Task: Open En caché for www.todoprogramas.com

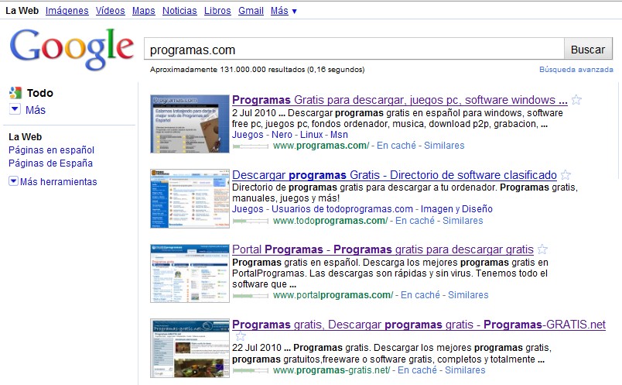Action: [415, 221]
